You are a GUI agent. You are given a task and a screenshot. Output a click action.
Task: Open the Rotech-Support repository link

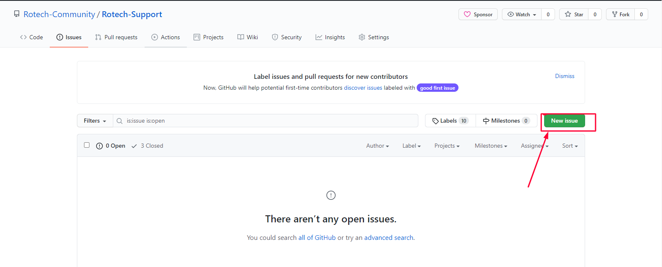pos(132,14)
